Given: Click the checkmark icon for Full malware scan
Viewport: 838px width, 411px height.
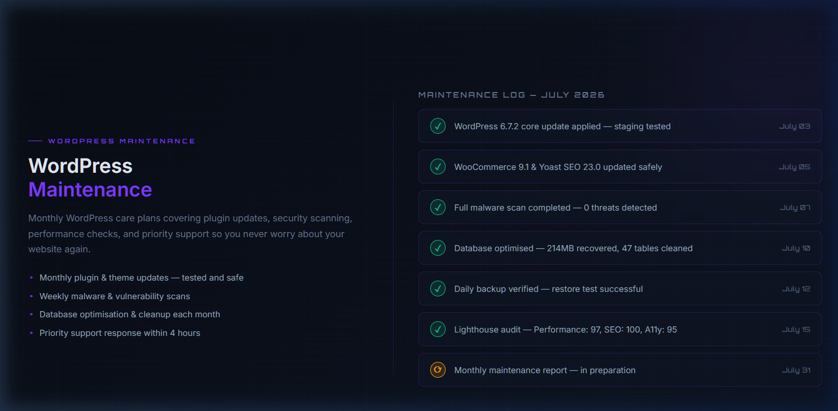Looking at the screenshot, I should tap(438, 207).
